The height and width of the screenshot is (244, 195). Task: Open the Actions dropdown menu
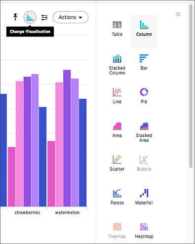pos(71,17)
